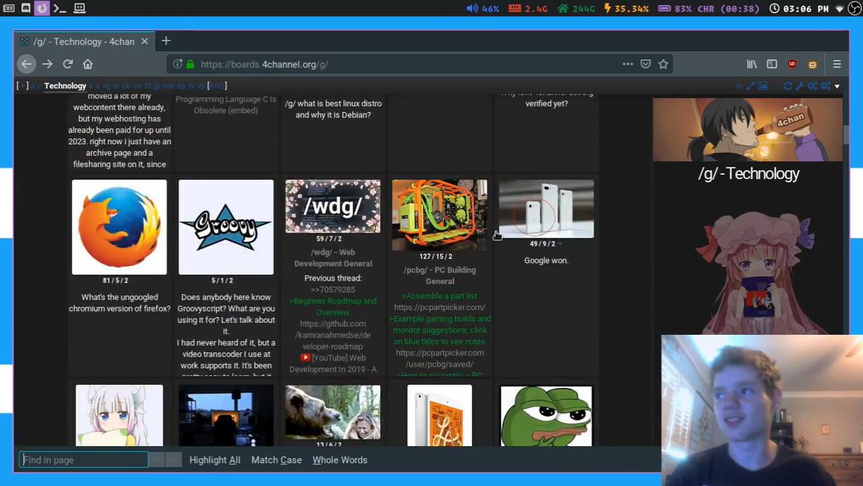Select the /g/ - Technology - 4chan tab

(x=84, y=42)
